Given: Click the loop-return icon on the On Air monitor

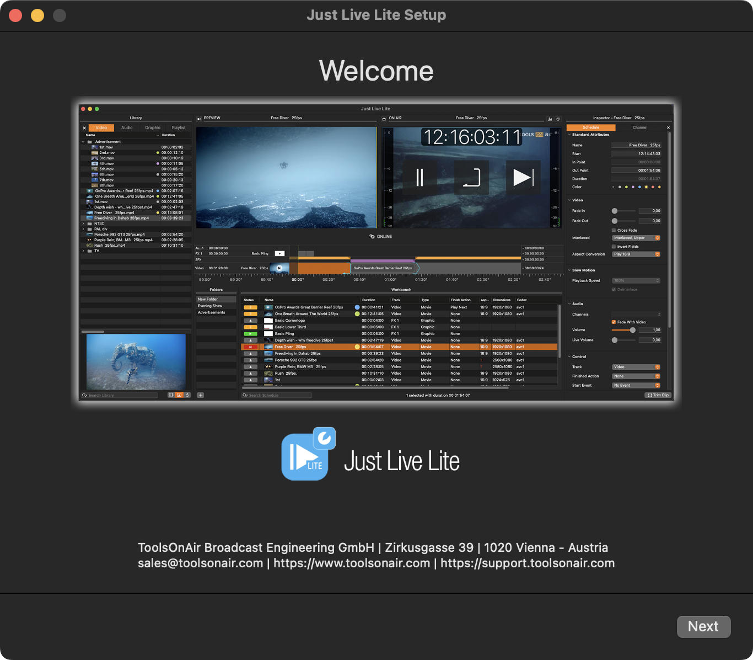Looking at the screenshot, I should pyautogui.click(x=472, y=178).
